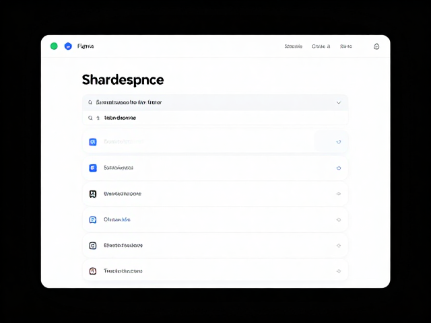Focus the shaded search field with the chevron
Image resolution: width=431 pixels, height=323 pixels.
(215, 102)
